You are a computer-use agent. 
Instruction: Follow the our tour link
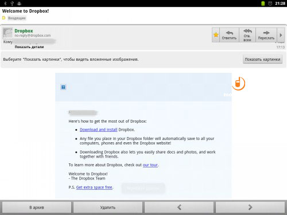point(150,165)
